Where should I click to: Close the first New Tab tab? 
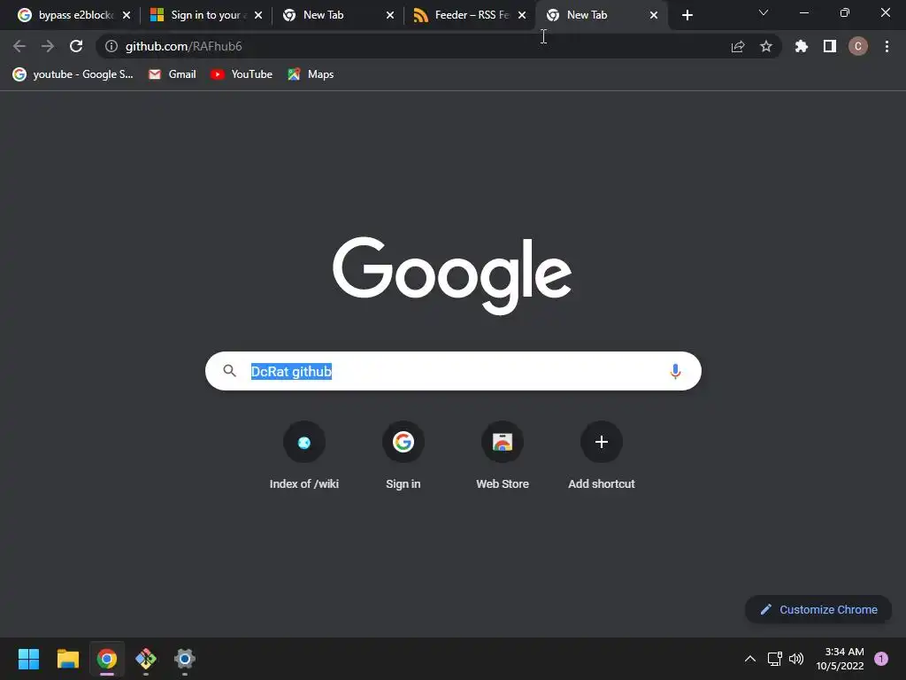tap(390, 15)
